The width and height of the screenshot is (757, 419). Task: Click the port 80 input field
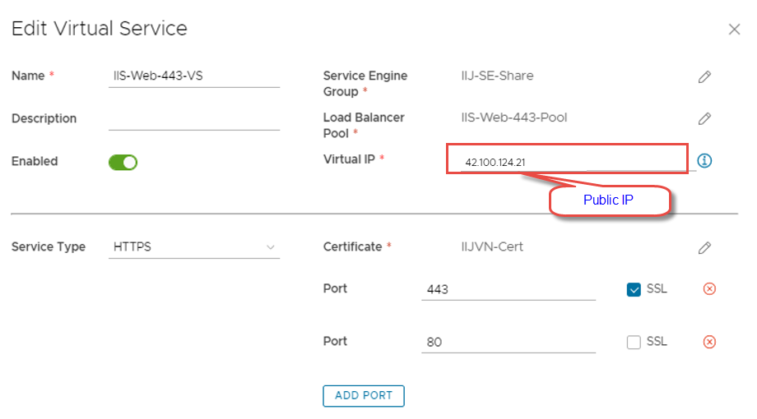coord(508,342)
